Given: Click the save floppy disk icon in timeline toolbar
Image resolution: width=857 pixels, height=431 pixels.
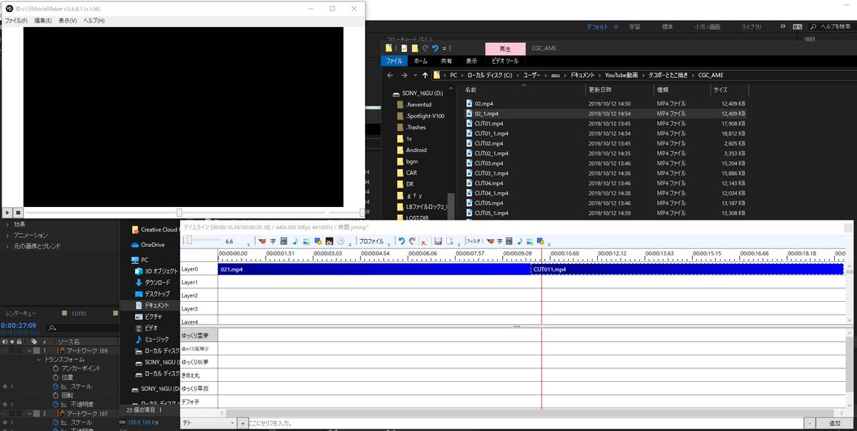Looking at the screenshot, I should tap(438, 241).
